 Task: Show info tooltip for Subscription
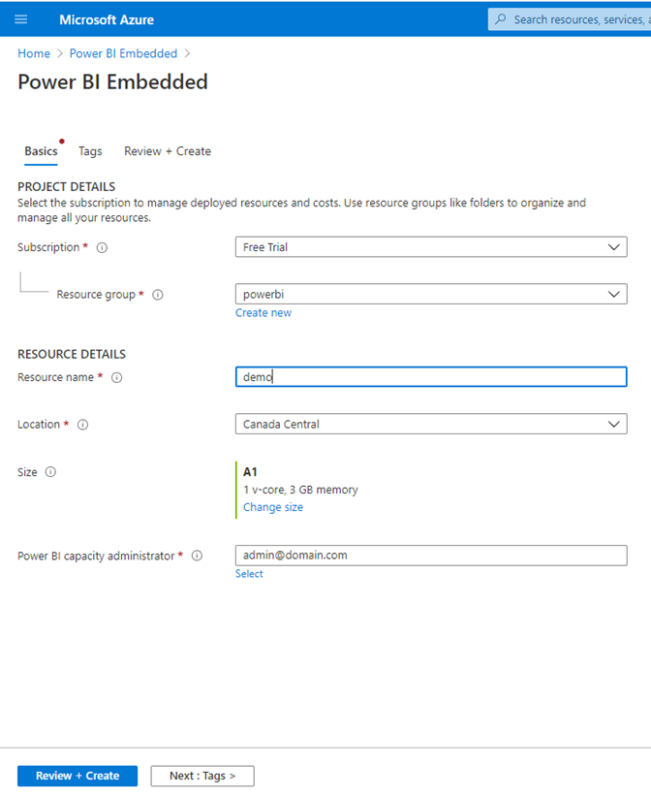(102, 247)
